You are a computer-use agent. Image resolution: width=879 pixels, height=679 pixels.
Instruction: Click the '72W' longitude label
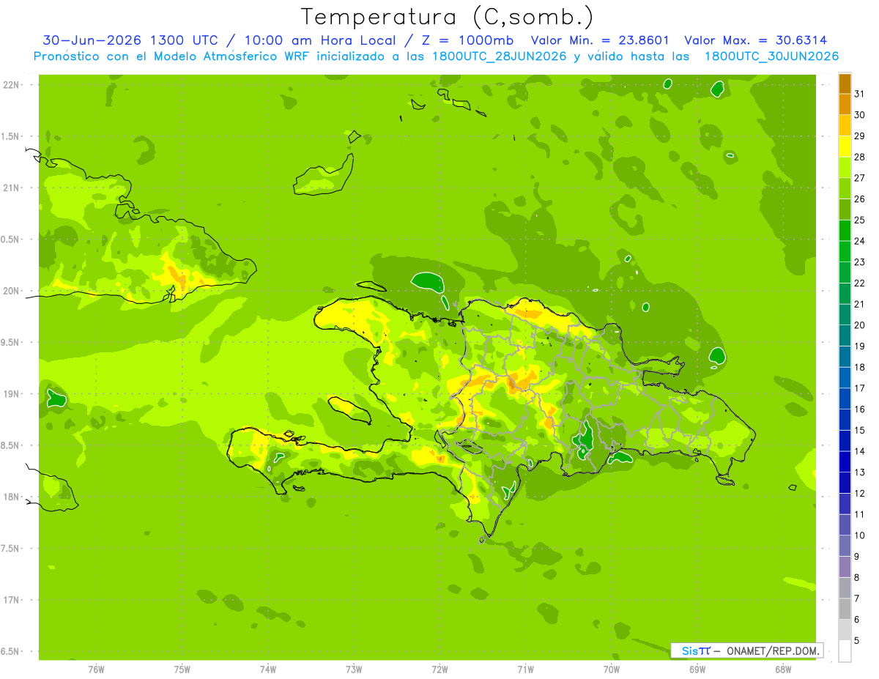pos(439,669)
